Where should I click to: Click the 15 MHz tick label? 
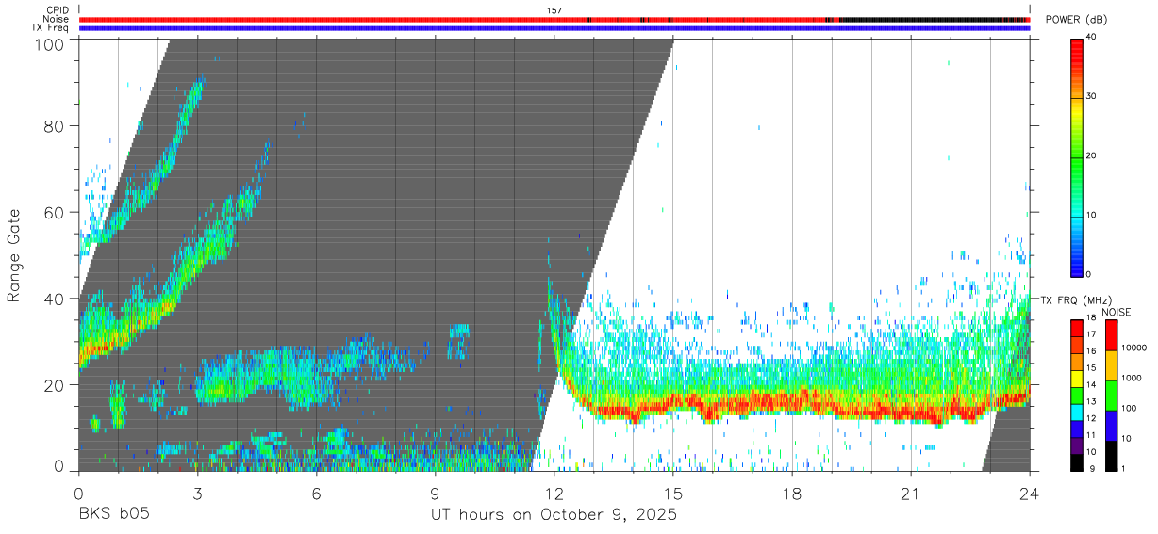1091,368
